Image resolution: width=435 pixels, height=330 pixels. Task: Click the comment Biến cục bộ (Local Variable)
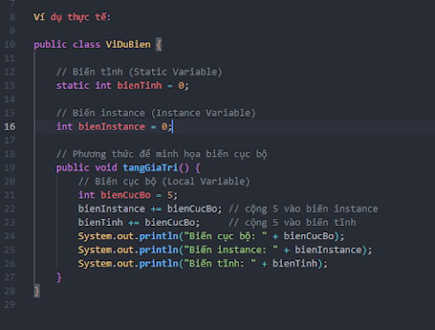(164, 182)
